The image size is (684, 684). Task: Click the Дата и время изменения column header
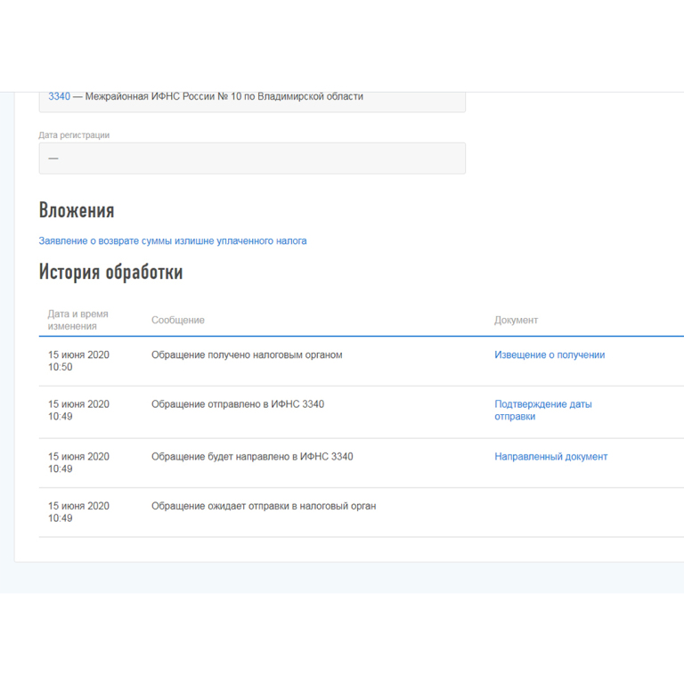[78, 320]
